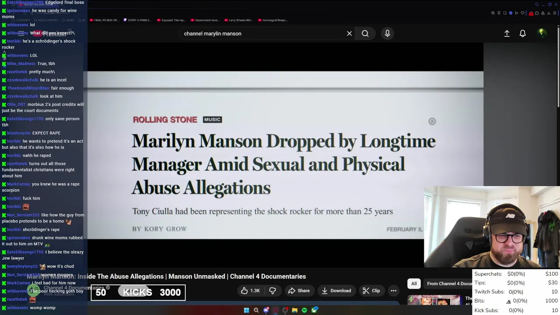Click the tab search icon in title bar
560x315 pixels.
point(537,4)
